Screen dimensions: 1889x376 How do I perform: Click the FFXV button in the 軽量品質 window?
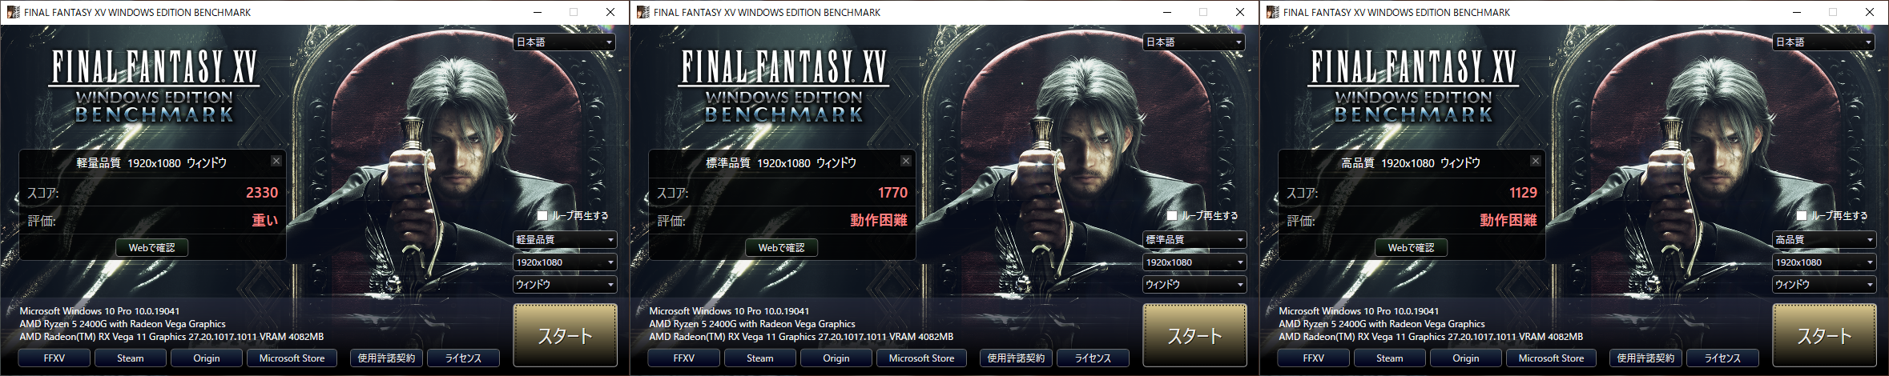click(54, 358)
